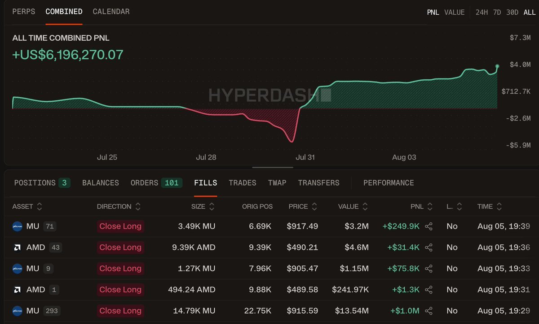
Task: Open the CALENDAR tab
Action: [111, 12]
